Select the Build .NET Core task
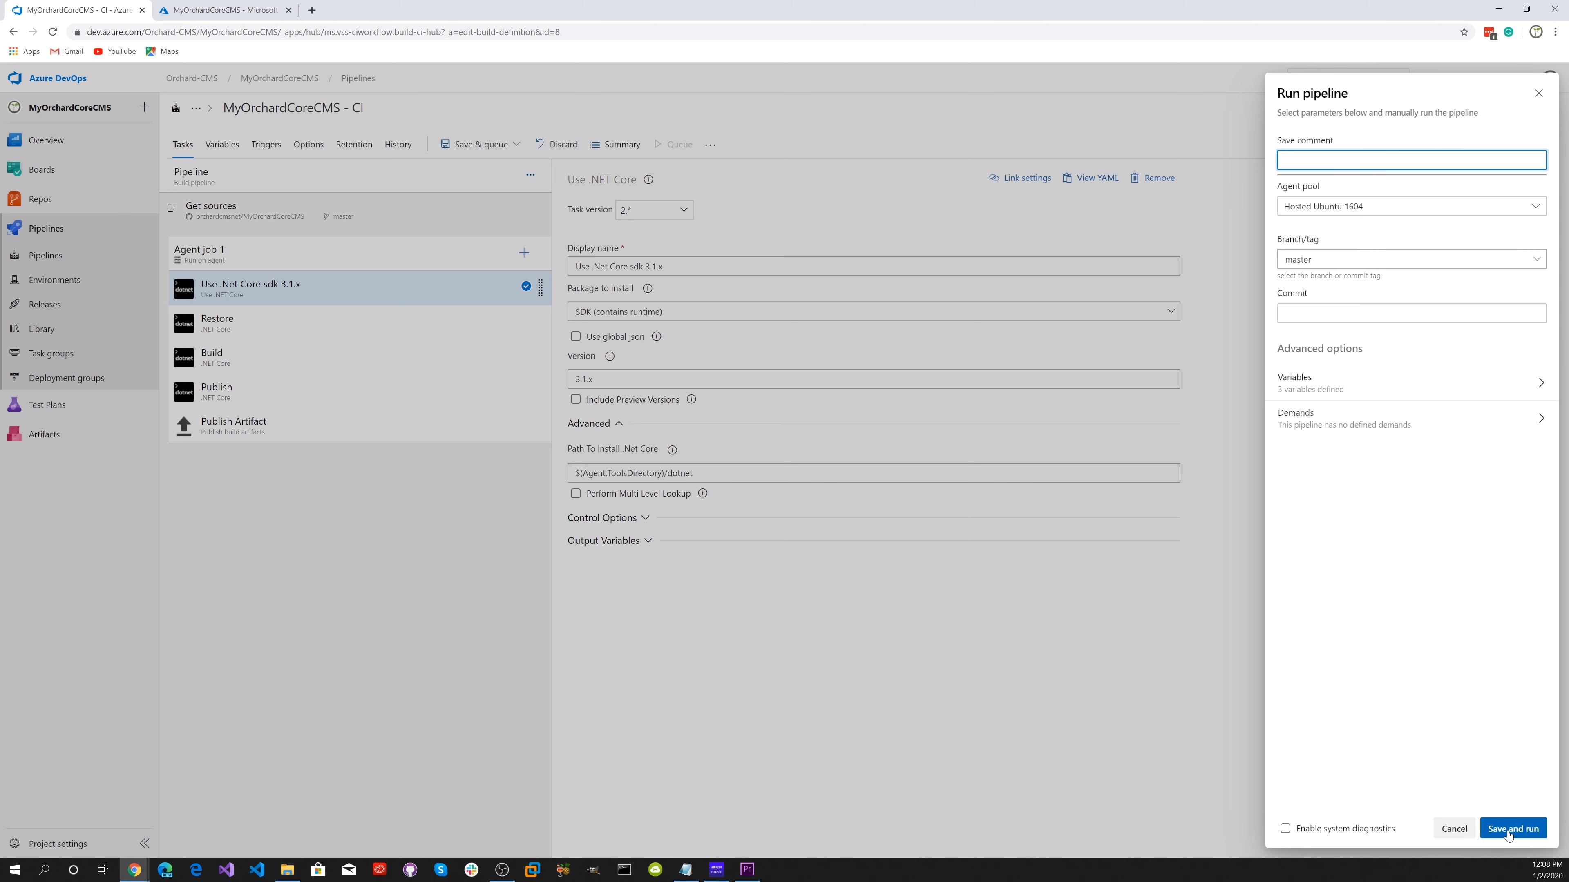 click(360, 357)
